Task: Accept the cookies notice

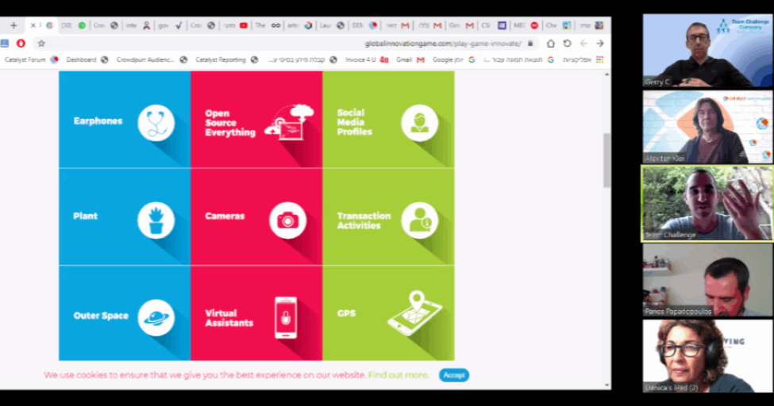Action: point(454,375)
